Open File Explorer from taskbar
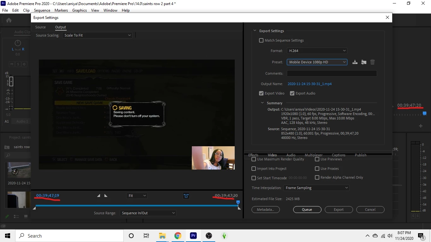This screenshot has height=242, width=431. 162,236
